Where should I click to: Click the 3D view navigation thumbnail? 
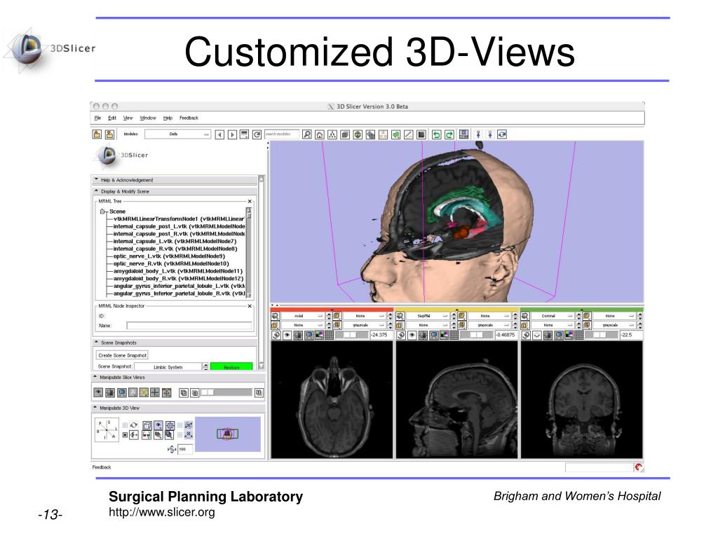[228, 434]
